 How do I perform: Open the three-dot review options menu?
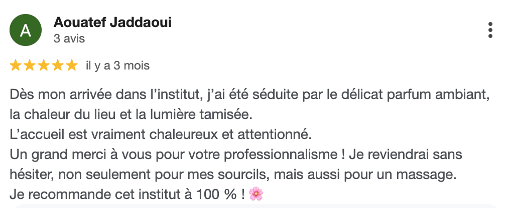[490, 30]
